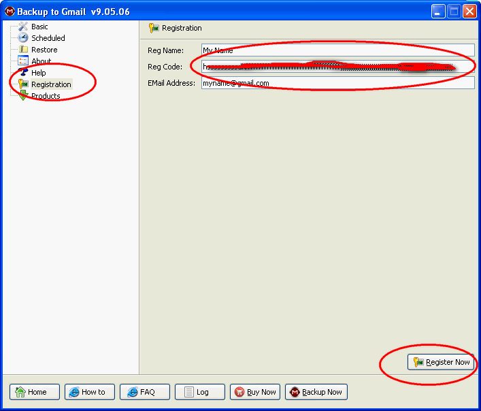
Task: Click the Products green arrow icon
Action: click(23, 95)
